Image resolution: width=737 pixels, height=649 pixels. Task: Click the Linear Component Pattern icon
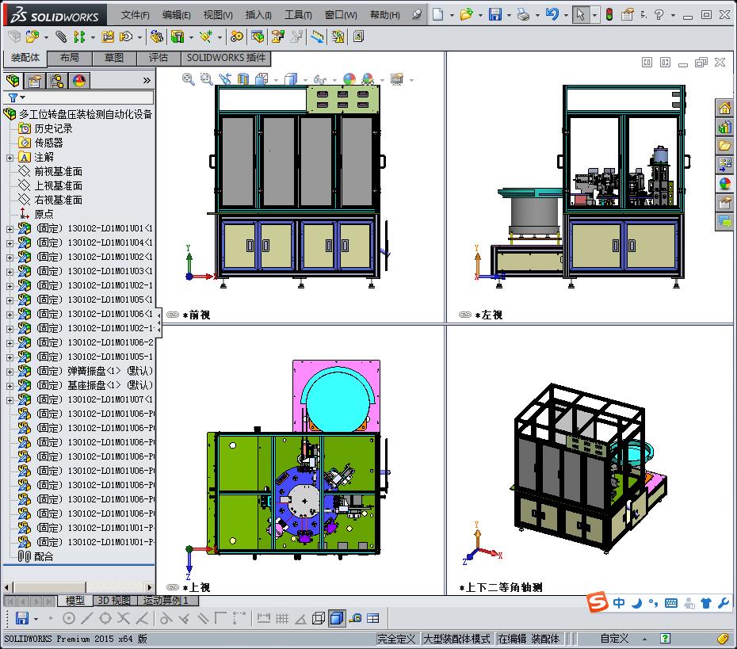[x=79, y=36]
